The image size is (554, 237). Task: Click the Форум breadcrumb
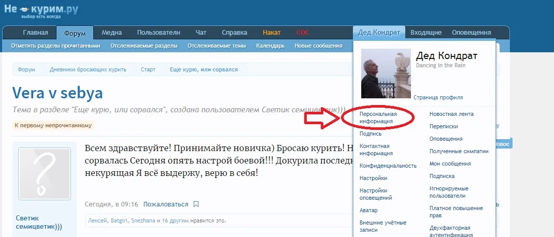[26, 69]
